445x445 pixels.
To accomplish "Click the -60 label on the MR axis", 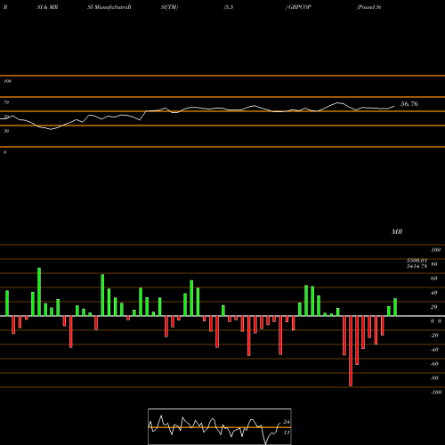I will [x=434, y=364].
